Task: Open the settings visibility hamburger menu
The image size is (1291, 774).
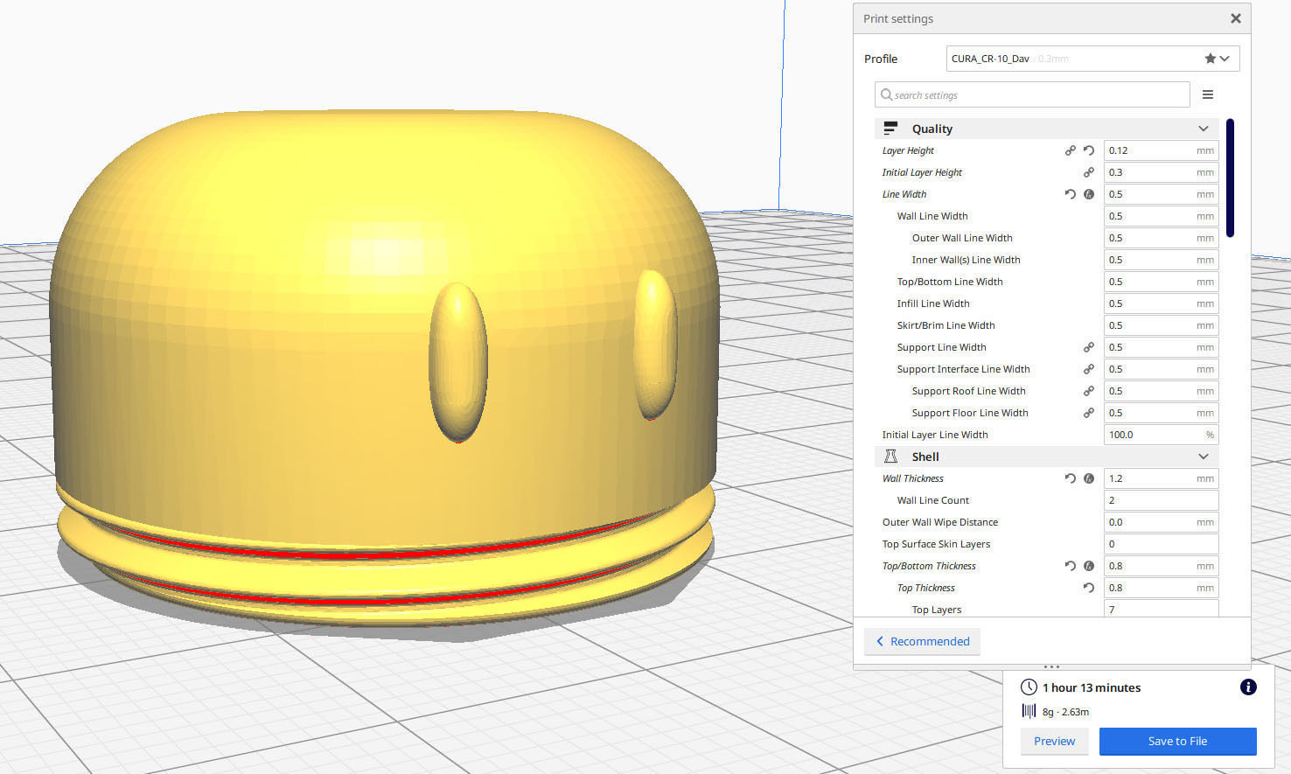Action: [x=1208, y=94]
